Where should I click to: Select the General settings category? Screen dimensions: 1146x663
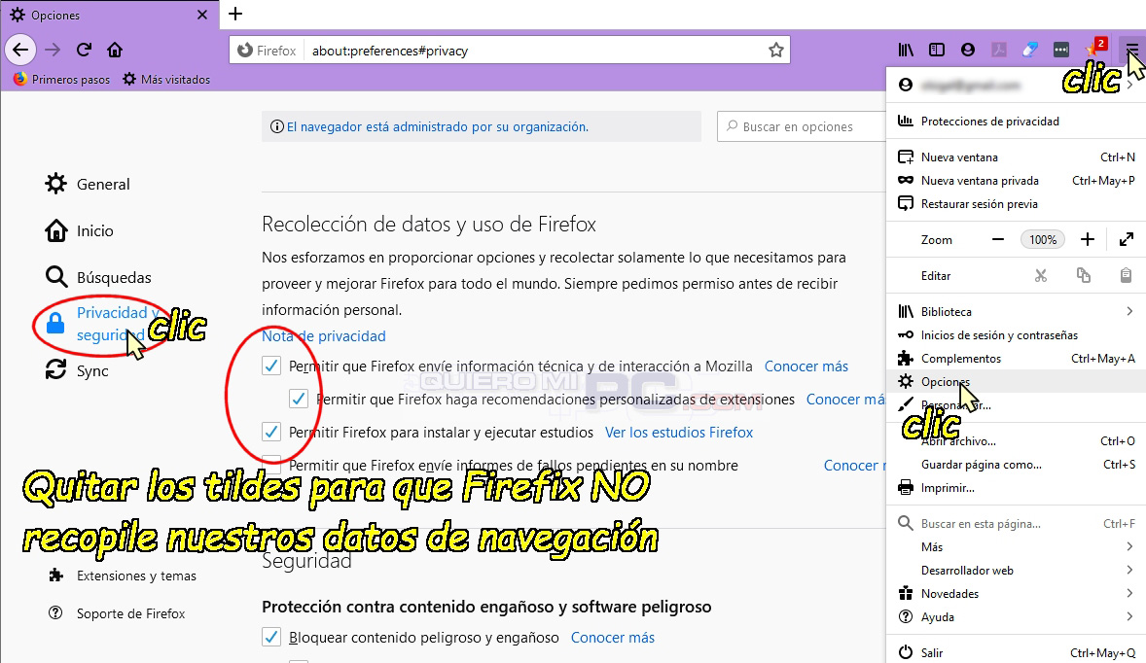[x=88, y=184]
